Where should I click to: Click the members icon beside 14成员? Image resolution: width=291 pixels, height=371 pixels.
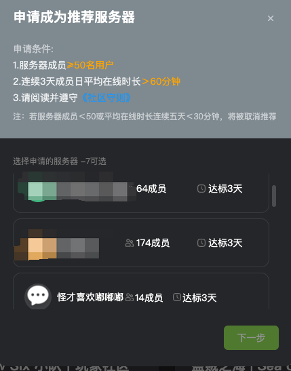tap(130, 298)
